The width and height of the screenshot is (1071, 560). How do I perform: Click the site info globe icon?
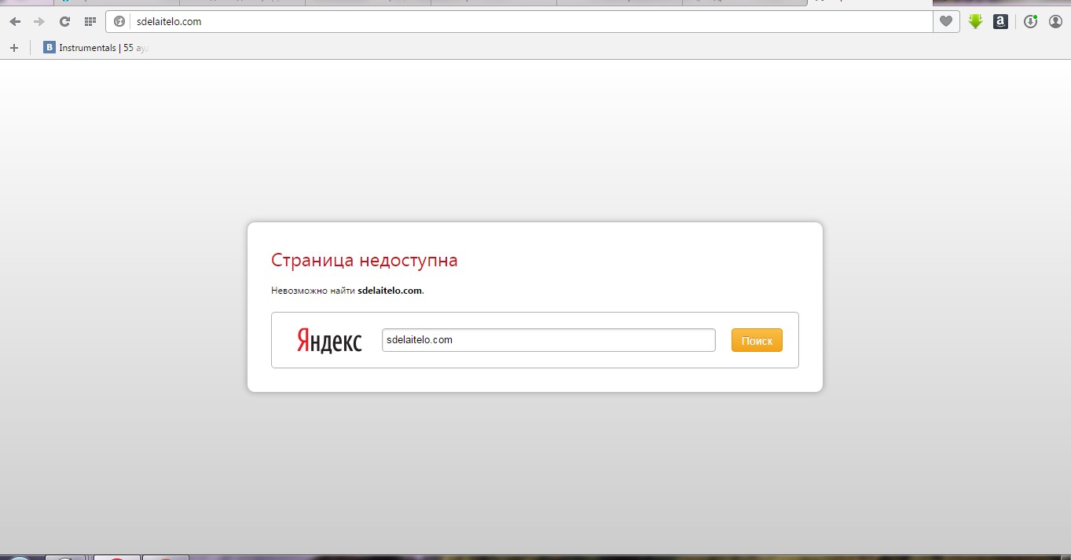(x=119, y=22)
